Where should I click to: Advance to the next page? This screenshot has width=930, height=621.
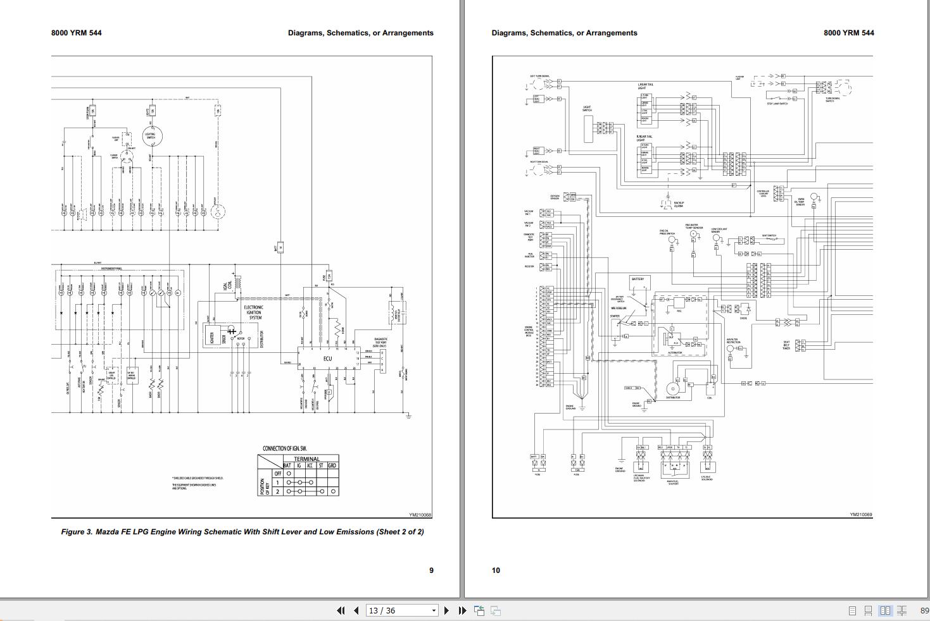tap(447, 610)
